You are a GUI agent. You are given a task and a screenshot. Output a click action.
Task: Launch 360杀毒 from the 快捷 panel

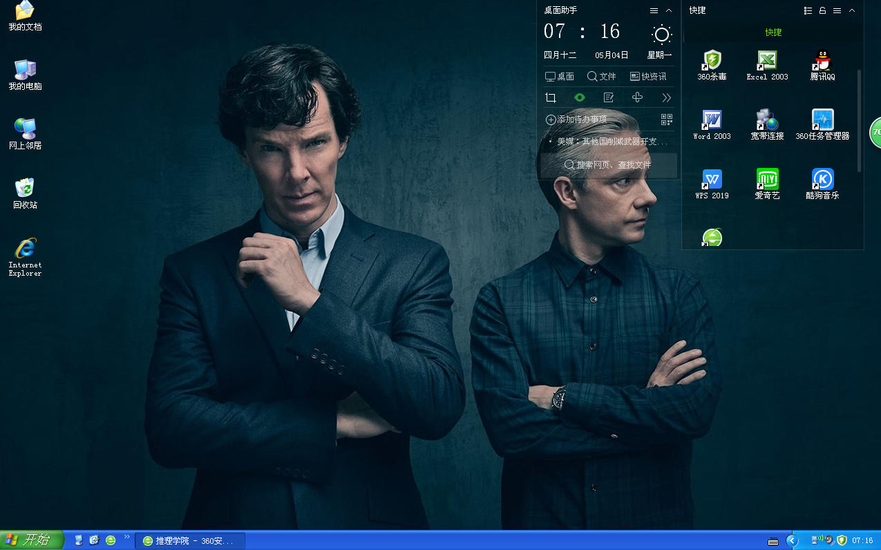click(712, 66)
